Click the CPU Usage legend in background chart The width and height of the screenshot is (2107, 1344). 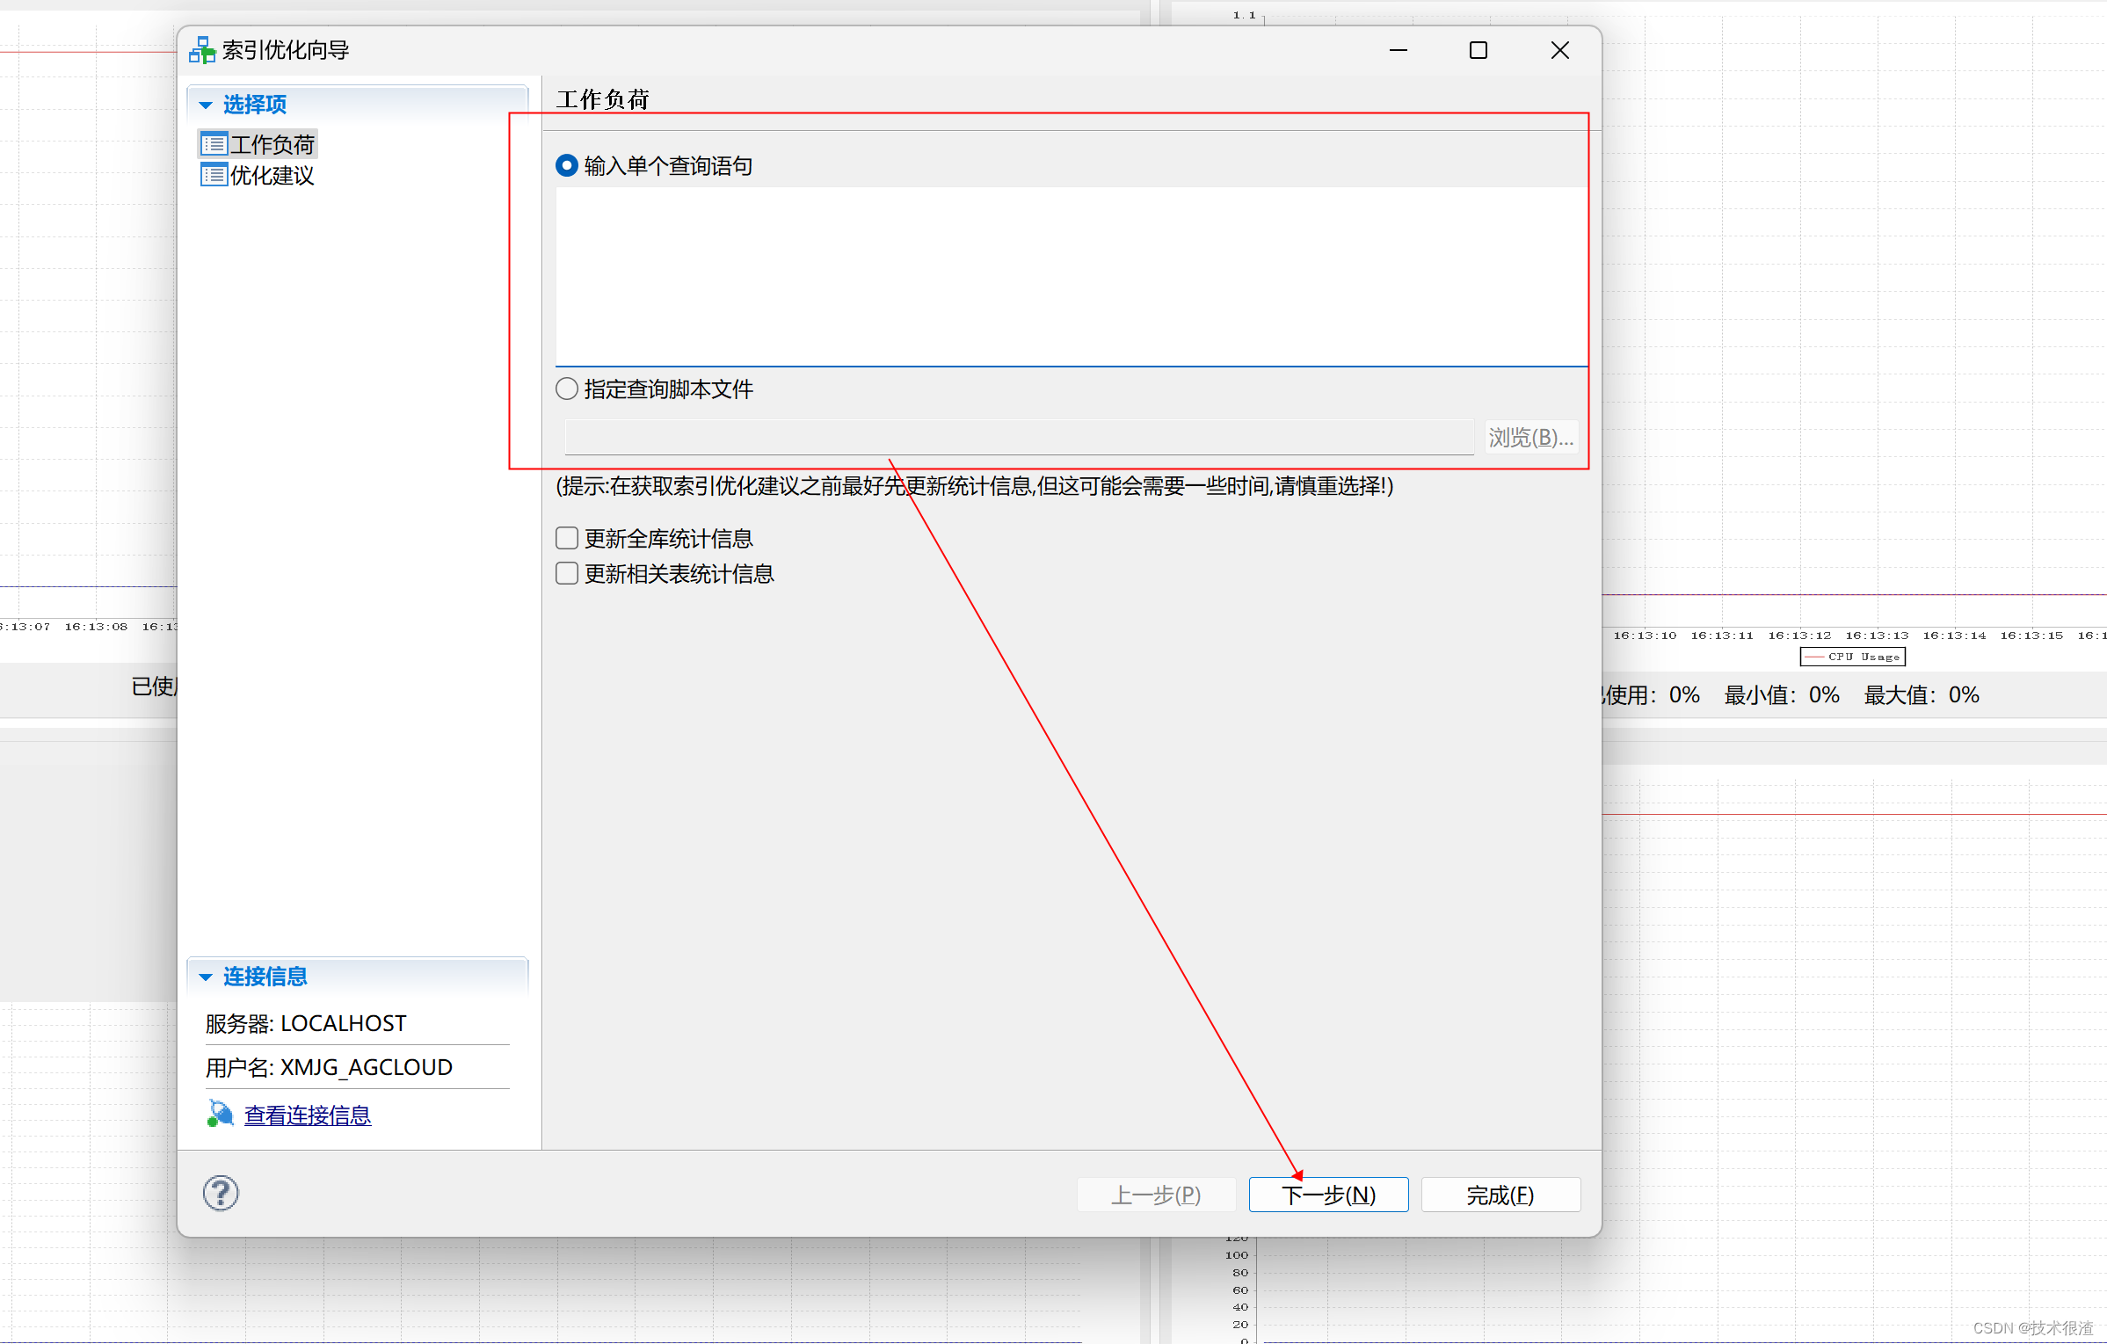click(x=1852, y=657)
